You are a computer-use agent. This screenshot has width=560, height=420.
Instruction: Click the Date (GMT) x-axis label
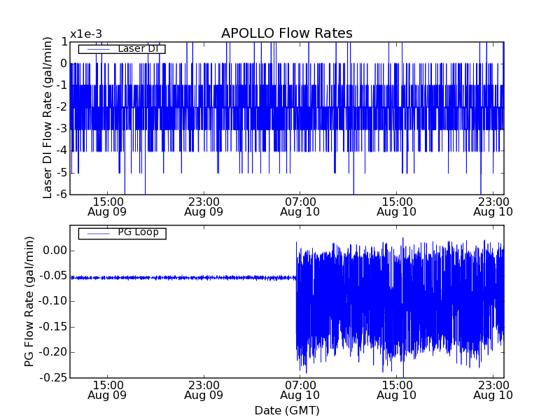(x=286, y=410)
